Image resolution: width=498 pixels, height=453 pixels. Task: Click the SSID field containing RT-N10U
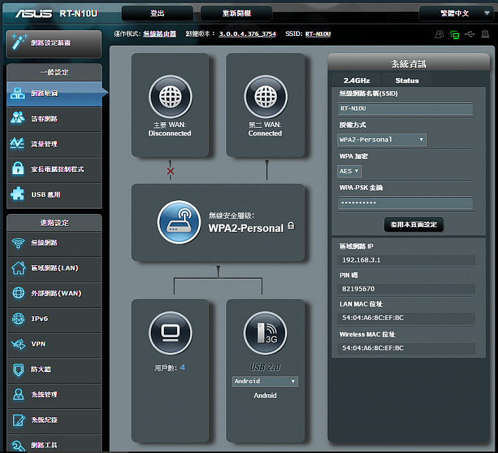[405, 108]
